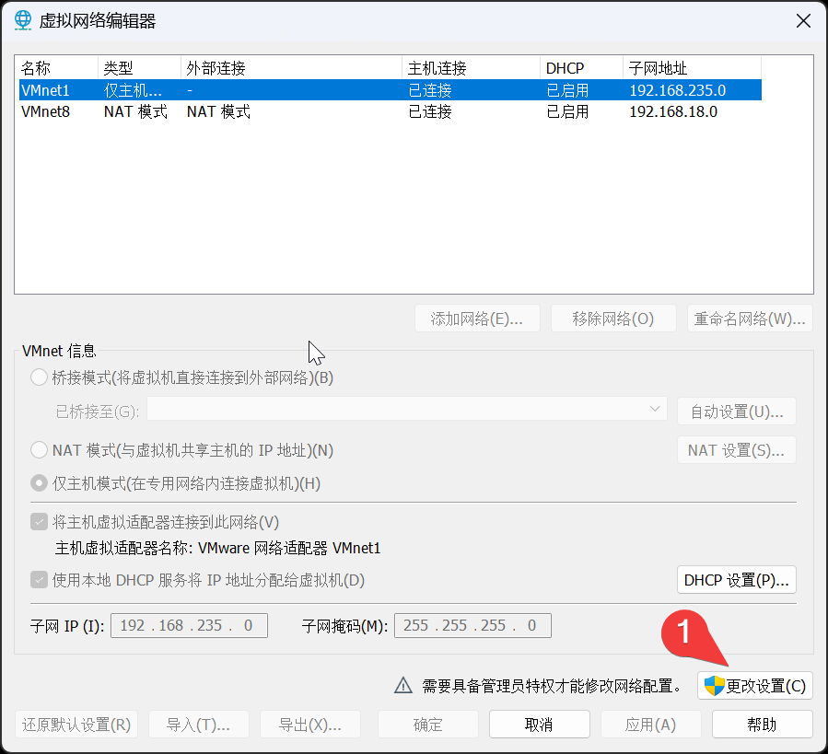Image resolution: width=828 pixels, height=754 pixels.
Task: Select NAT 模式 radio button
Action: tap(39, 450)
